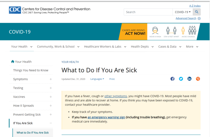Select What to Do If You Are Sick subitem

33,133
